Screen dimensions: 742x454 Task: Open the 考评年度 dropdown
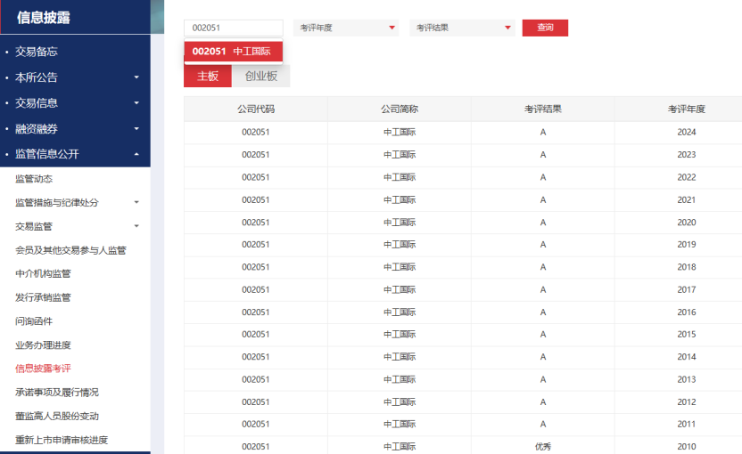pyautogui.click(x=346, y=28)
